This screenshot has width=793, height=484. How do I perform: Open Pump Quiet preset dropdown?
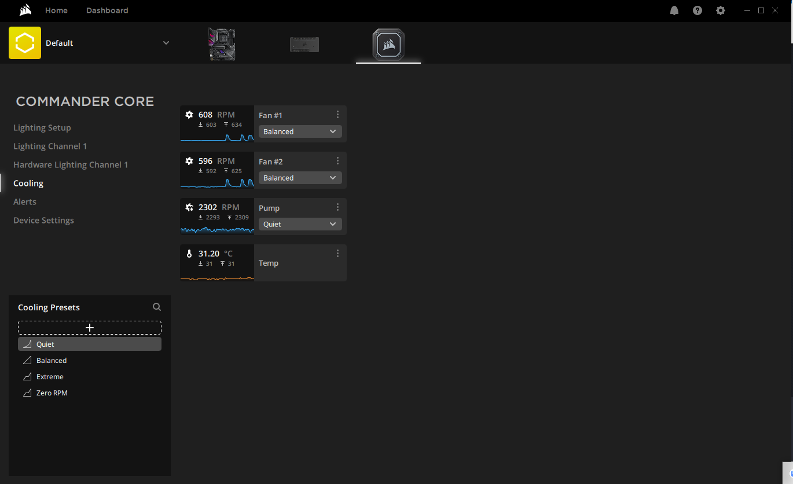(x=300, y=224)
